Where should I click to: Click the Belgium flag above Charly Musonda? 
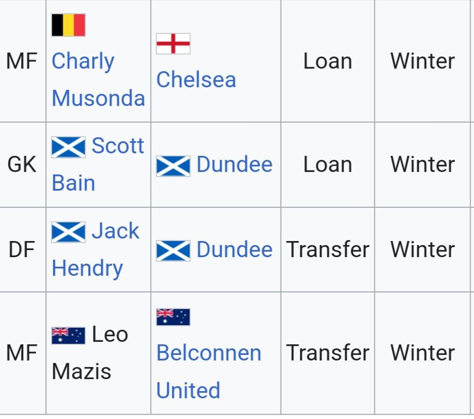pos(68,25)
